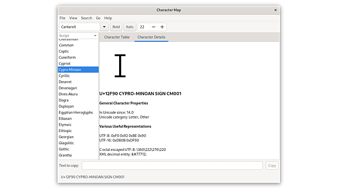Select the Character Details tab
338x190 pixels.
click(x=151, y=37)
